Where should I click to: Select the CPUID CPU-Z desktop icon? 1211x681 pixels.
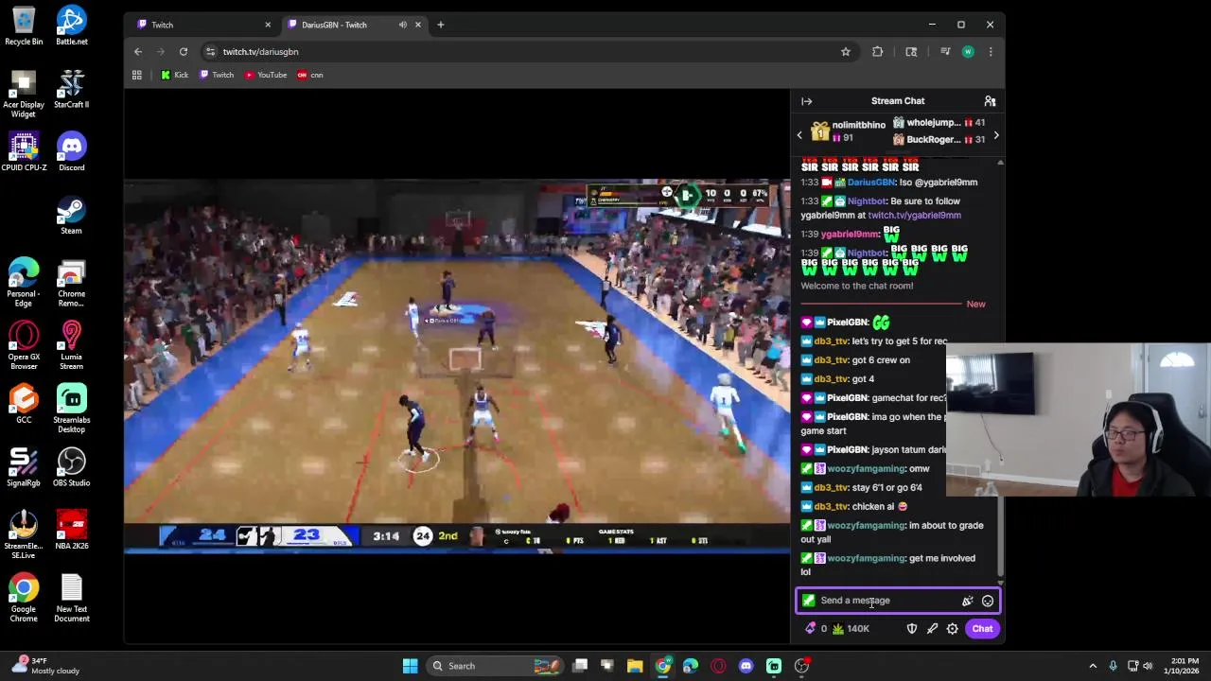coord(24,152)
